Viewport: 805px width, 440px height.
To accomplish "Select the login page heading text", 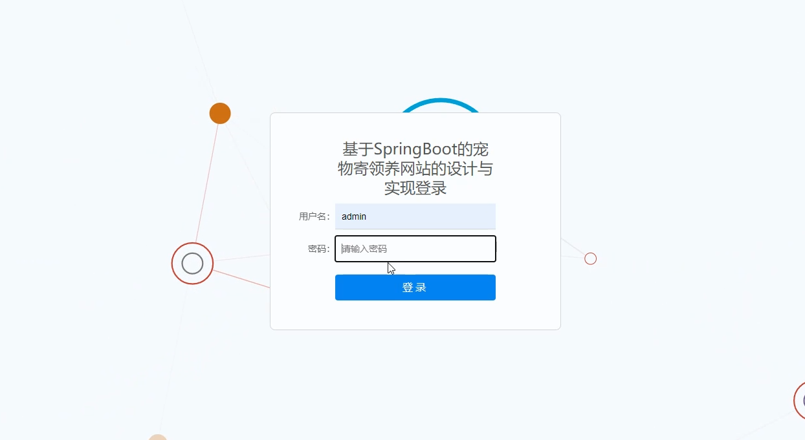I will pos(415,169).
